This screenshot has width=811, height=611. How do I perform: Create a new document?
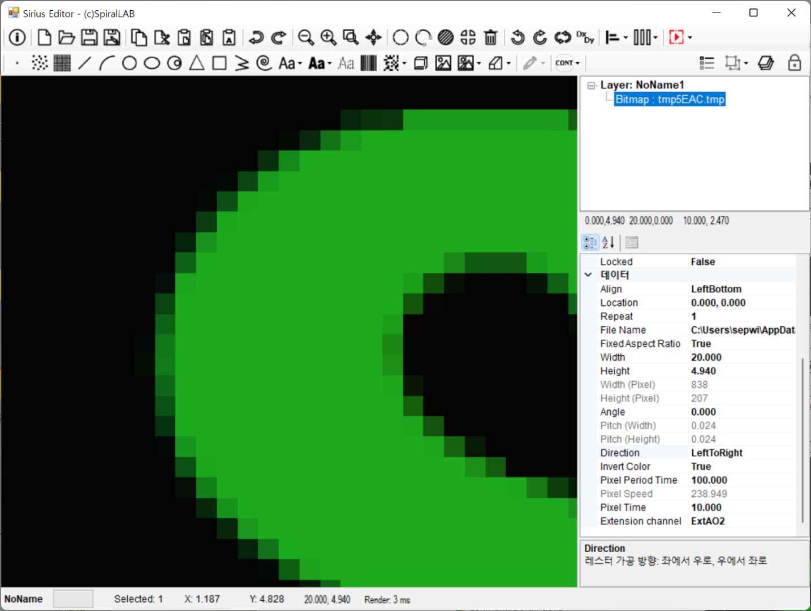point(44,37)
